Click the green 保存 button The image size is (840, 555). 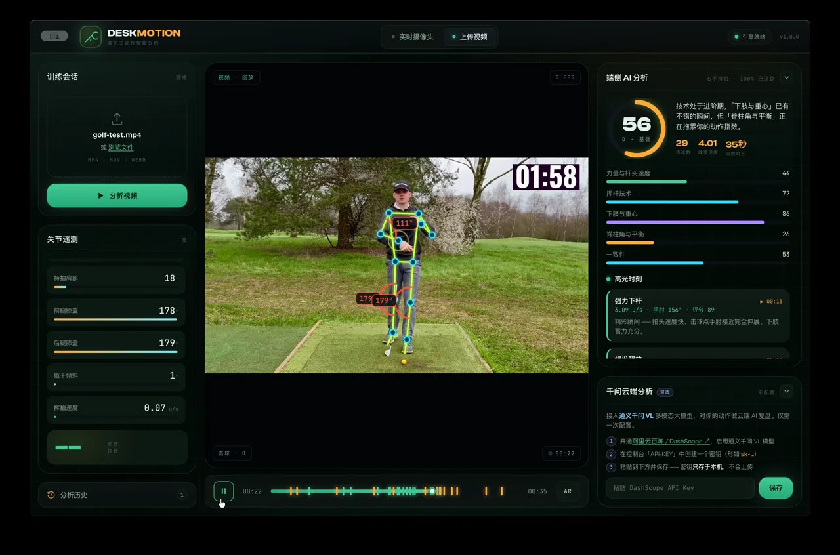click(x=776, y=488)
